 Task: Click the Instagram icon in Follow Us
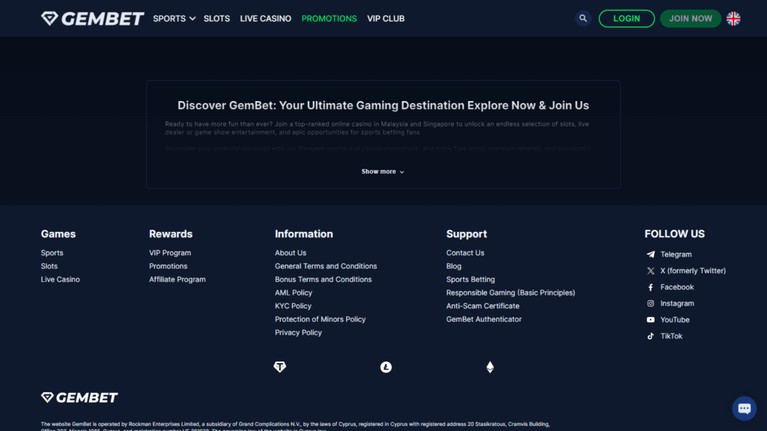[x=651, y=304]
